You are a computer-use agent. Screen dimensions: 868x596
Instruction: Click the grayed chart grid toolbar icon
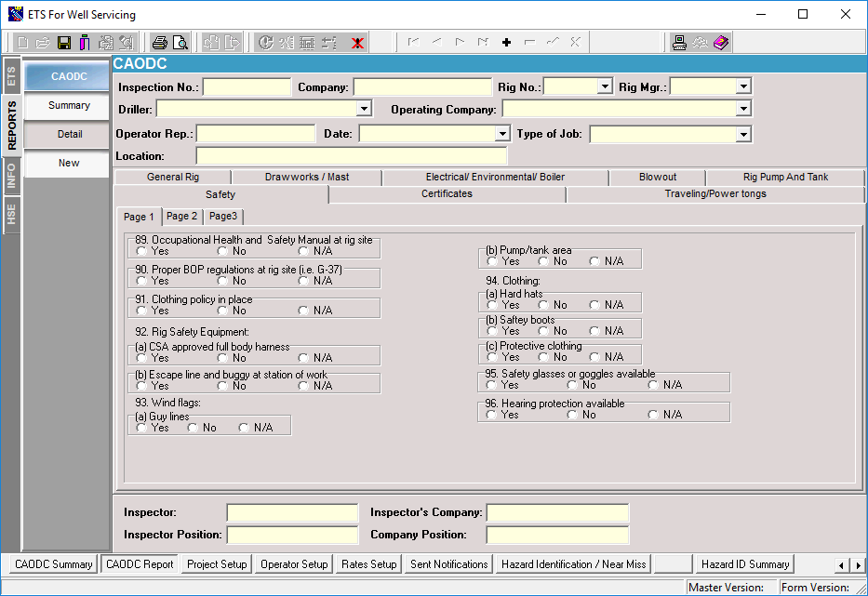(x=308, y=43)
